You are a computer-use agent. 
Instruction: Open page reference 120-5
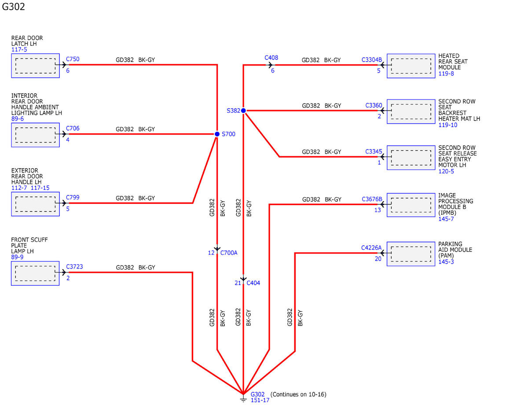(x=446, y=171)
